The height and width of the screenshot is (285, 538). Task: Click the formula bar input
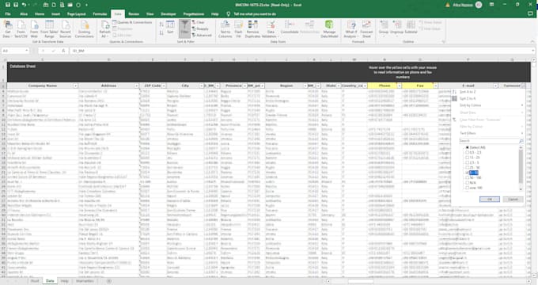coord(302,51)
